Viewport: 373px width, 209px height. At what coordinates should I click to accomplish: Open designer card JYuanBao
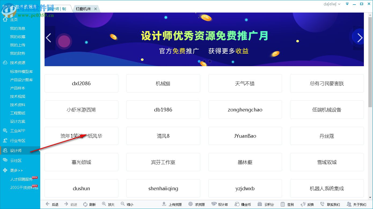click(x=245, y=136)
